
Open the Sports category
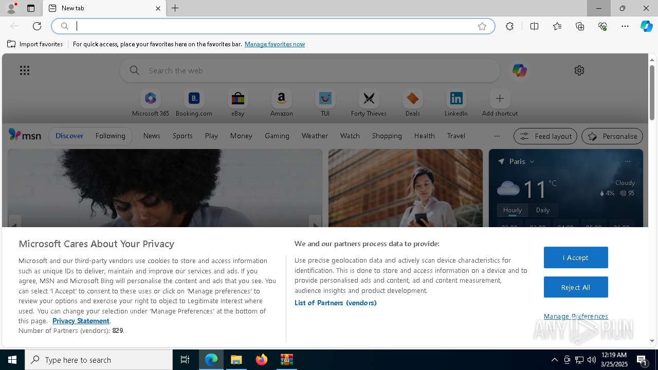click(x=182, y=136)
